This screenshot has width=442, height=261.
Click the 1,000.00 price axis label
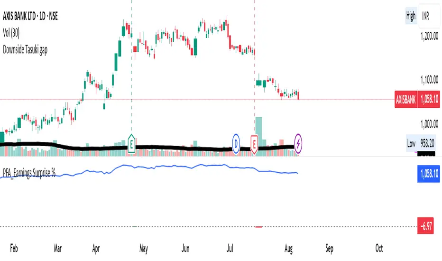[x=429, y=124]
